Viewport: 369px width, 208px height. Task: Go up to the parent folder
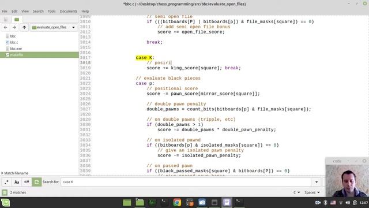[24, 27]
